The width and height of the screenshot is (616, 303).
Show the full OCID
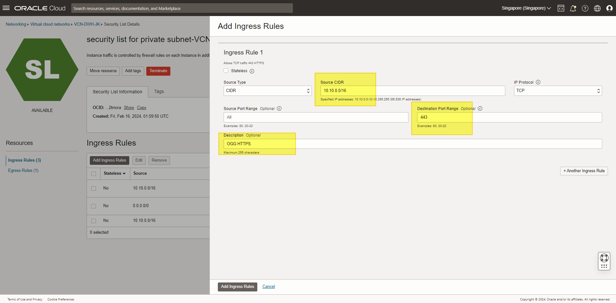[129, 108]
